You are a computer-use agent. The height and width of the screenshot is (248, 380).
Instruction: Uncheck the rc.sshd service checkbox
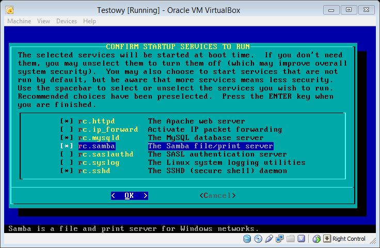tap(67, 171)
